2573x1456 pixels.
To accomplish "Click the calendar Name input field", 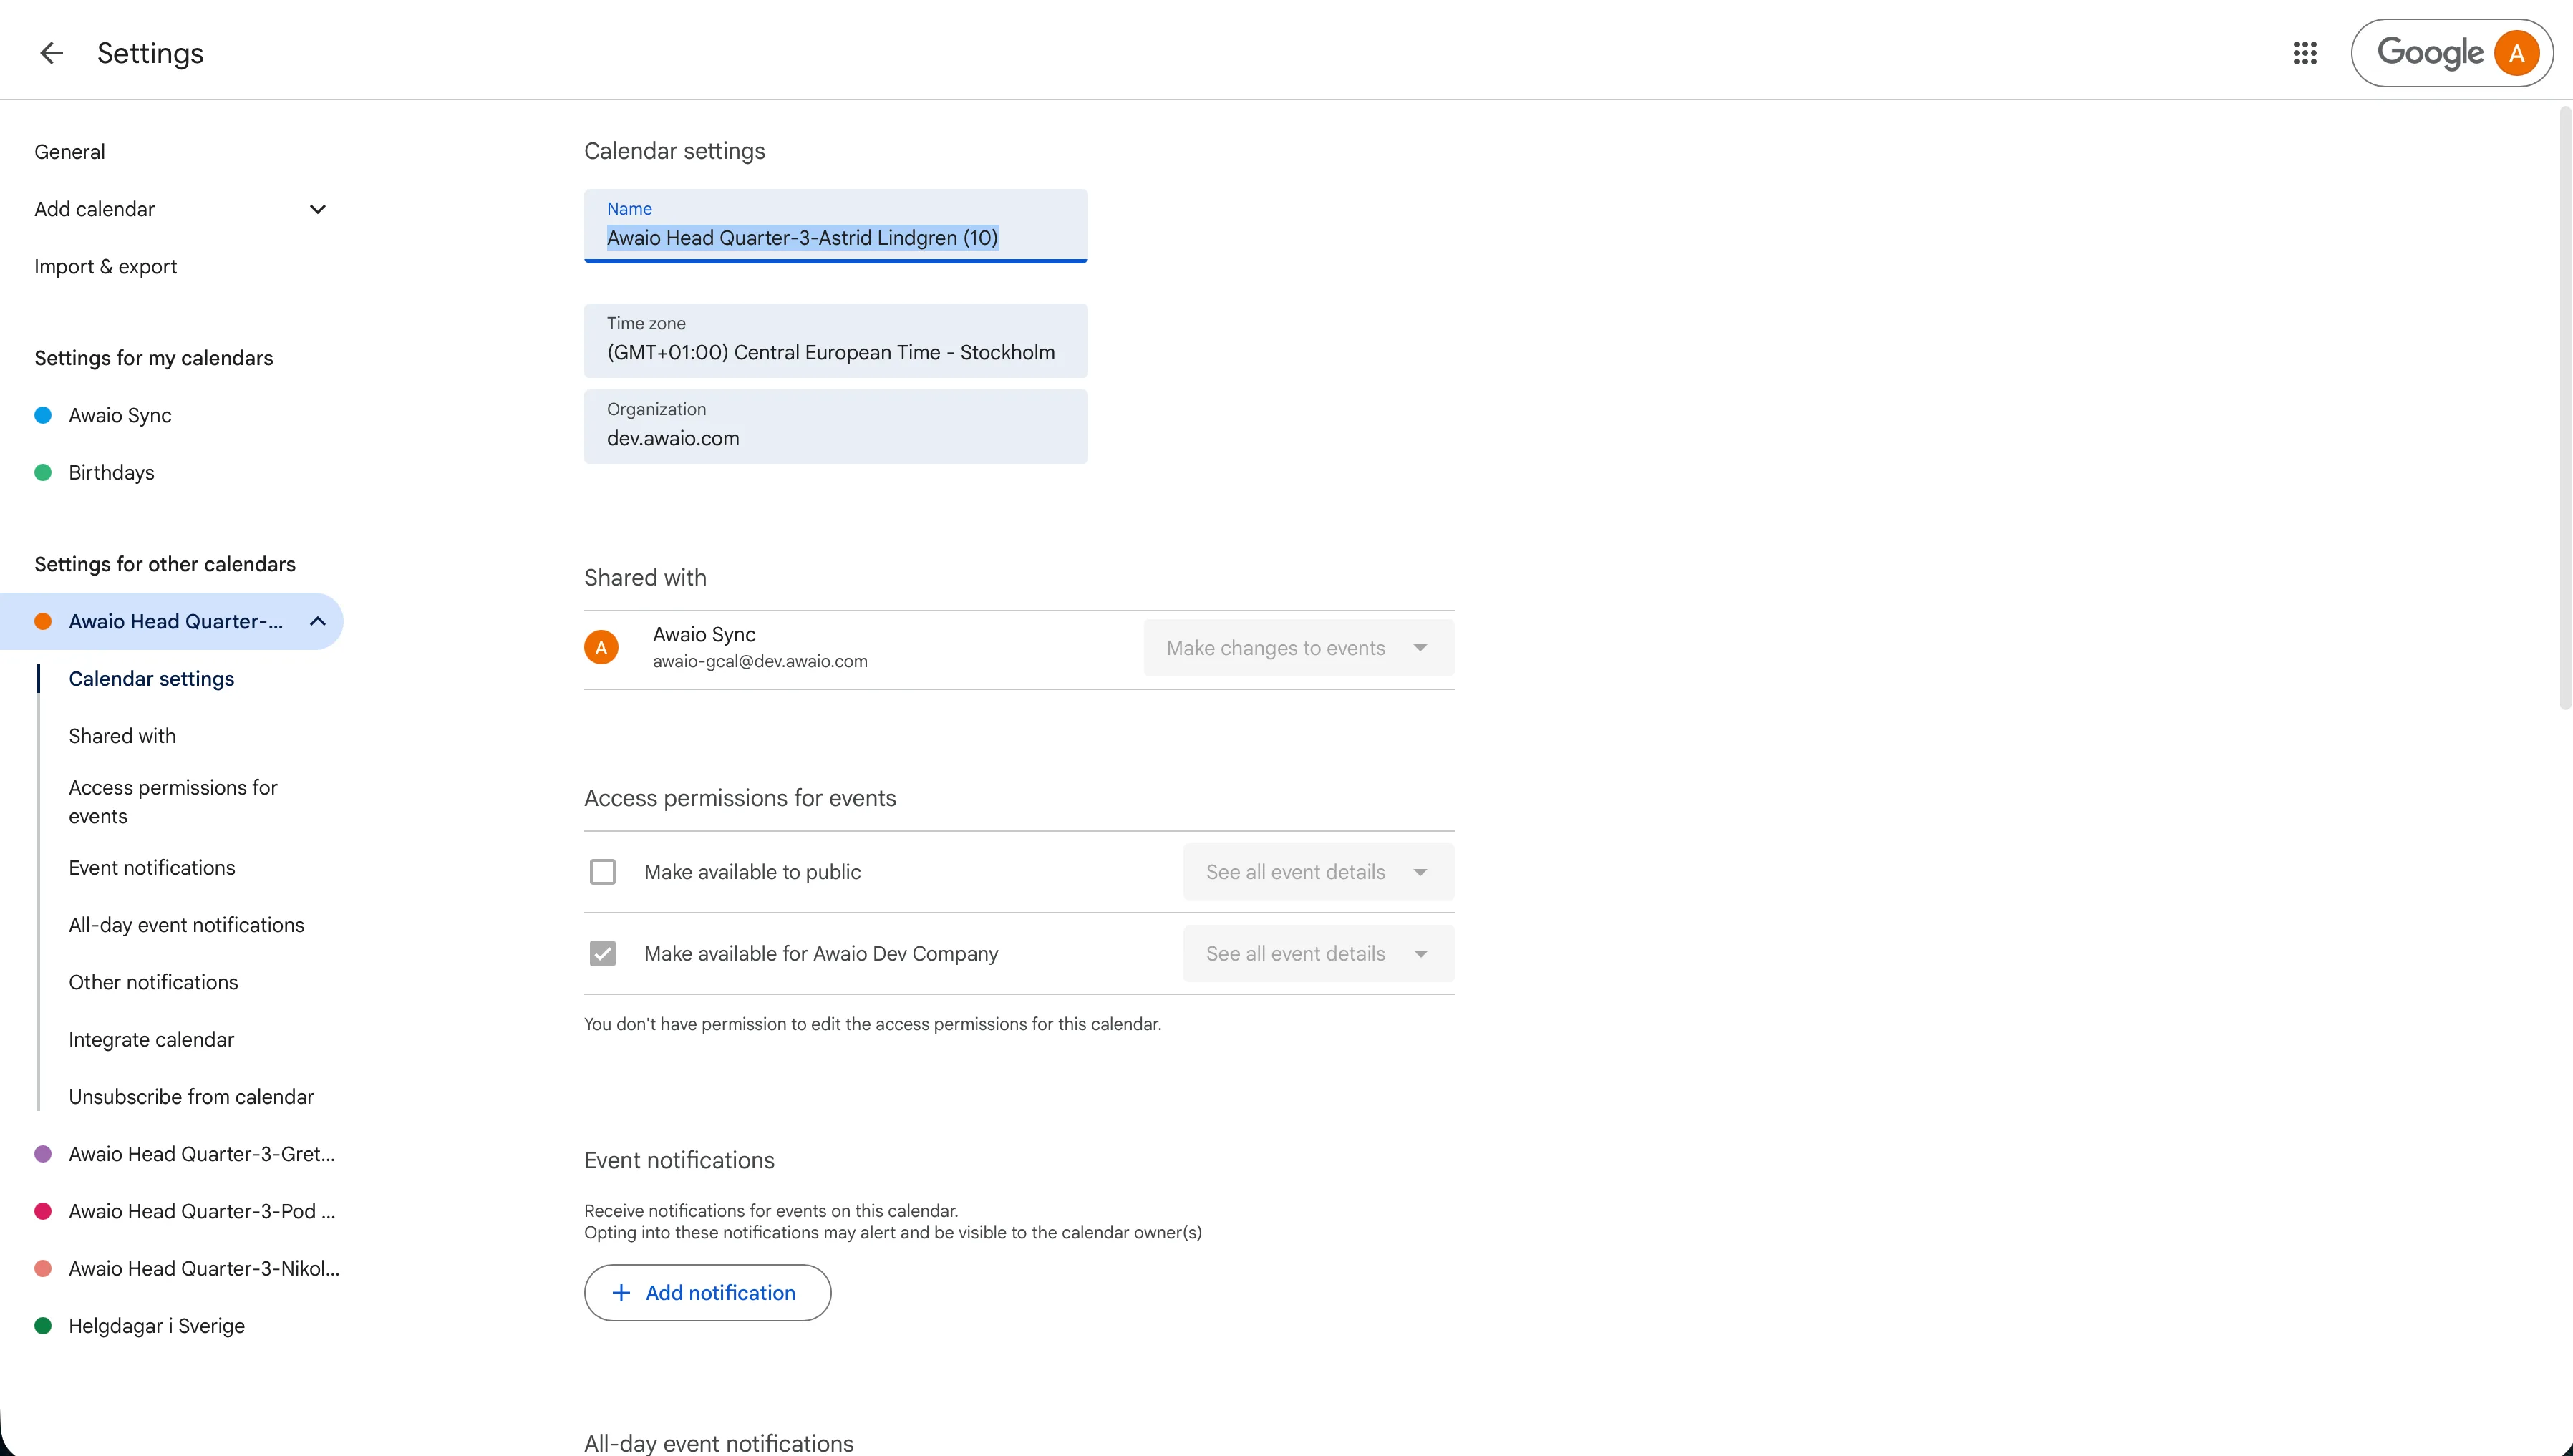I will click(x=835, y=226).
